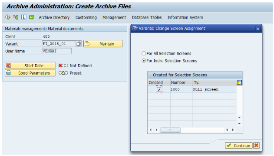The height and width of the screenshot is (156, 274).
Task: Open variant search help icon beside FI_2018_01
Action: (79, 44)
